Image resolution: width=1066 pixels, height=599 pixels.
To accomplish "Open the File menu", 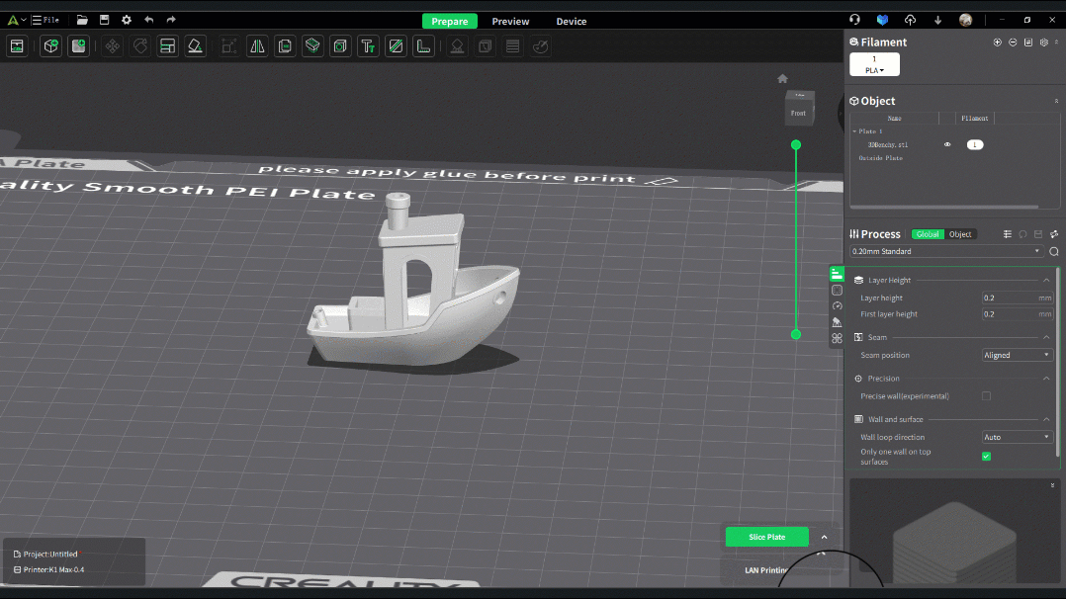I will [45, 21].
